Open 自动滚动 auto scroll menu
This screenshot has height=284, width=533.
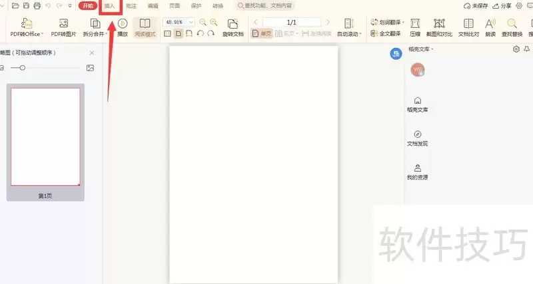tap(349, 27)
